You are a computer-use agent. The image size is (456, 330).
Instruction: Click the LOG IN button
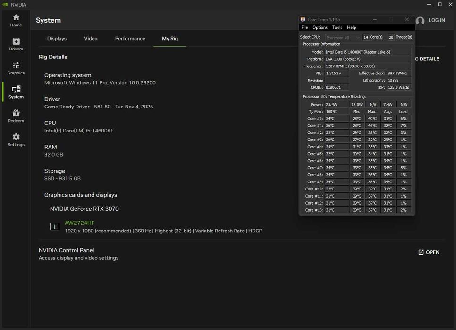tap(436, 20)
